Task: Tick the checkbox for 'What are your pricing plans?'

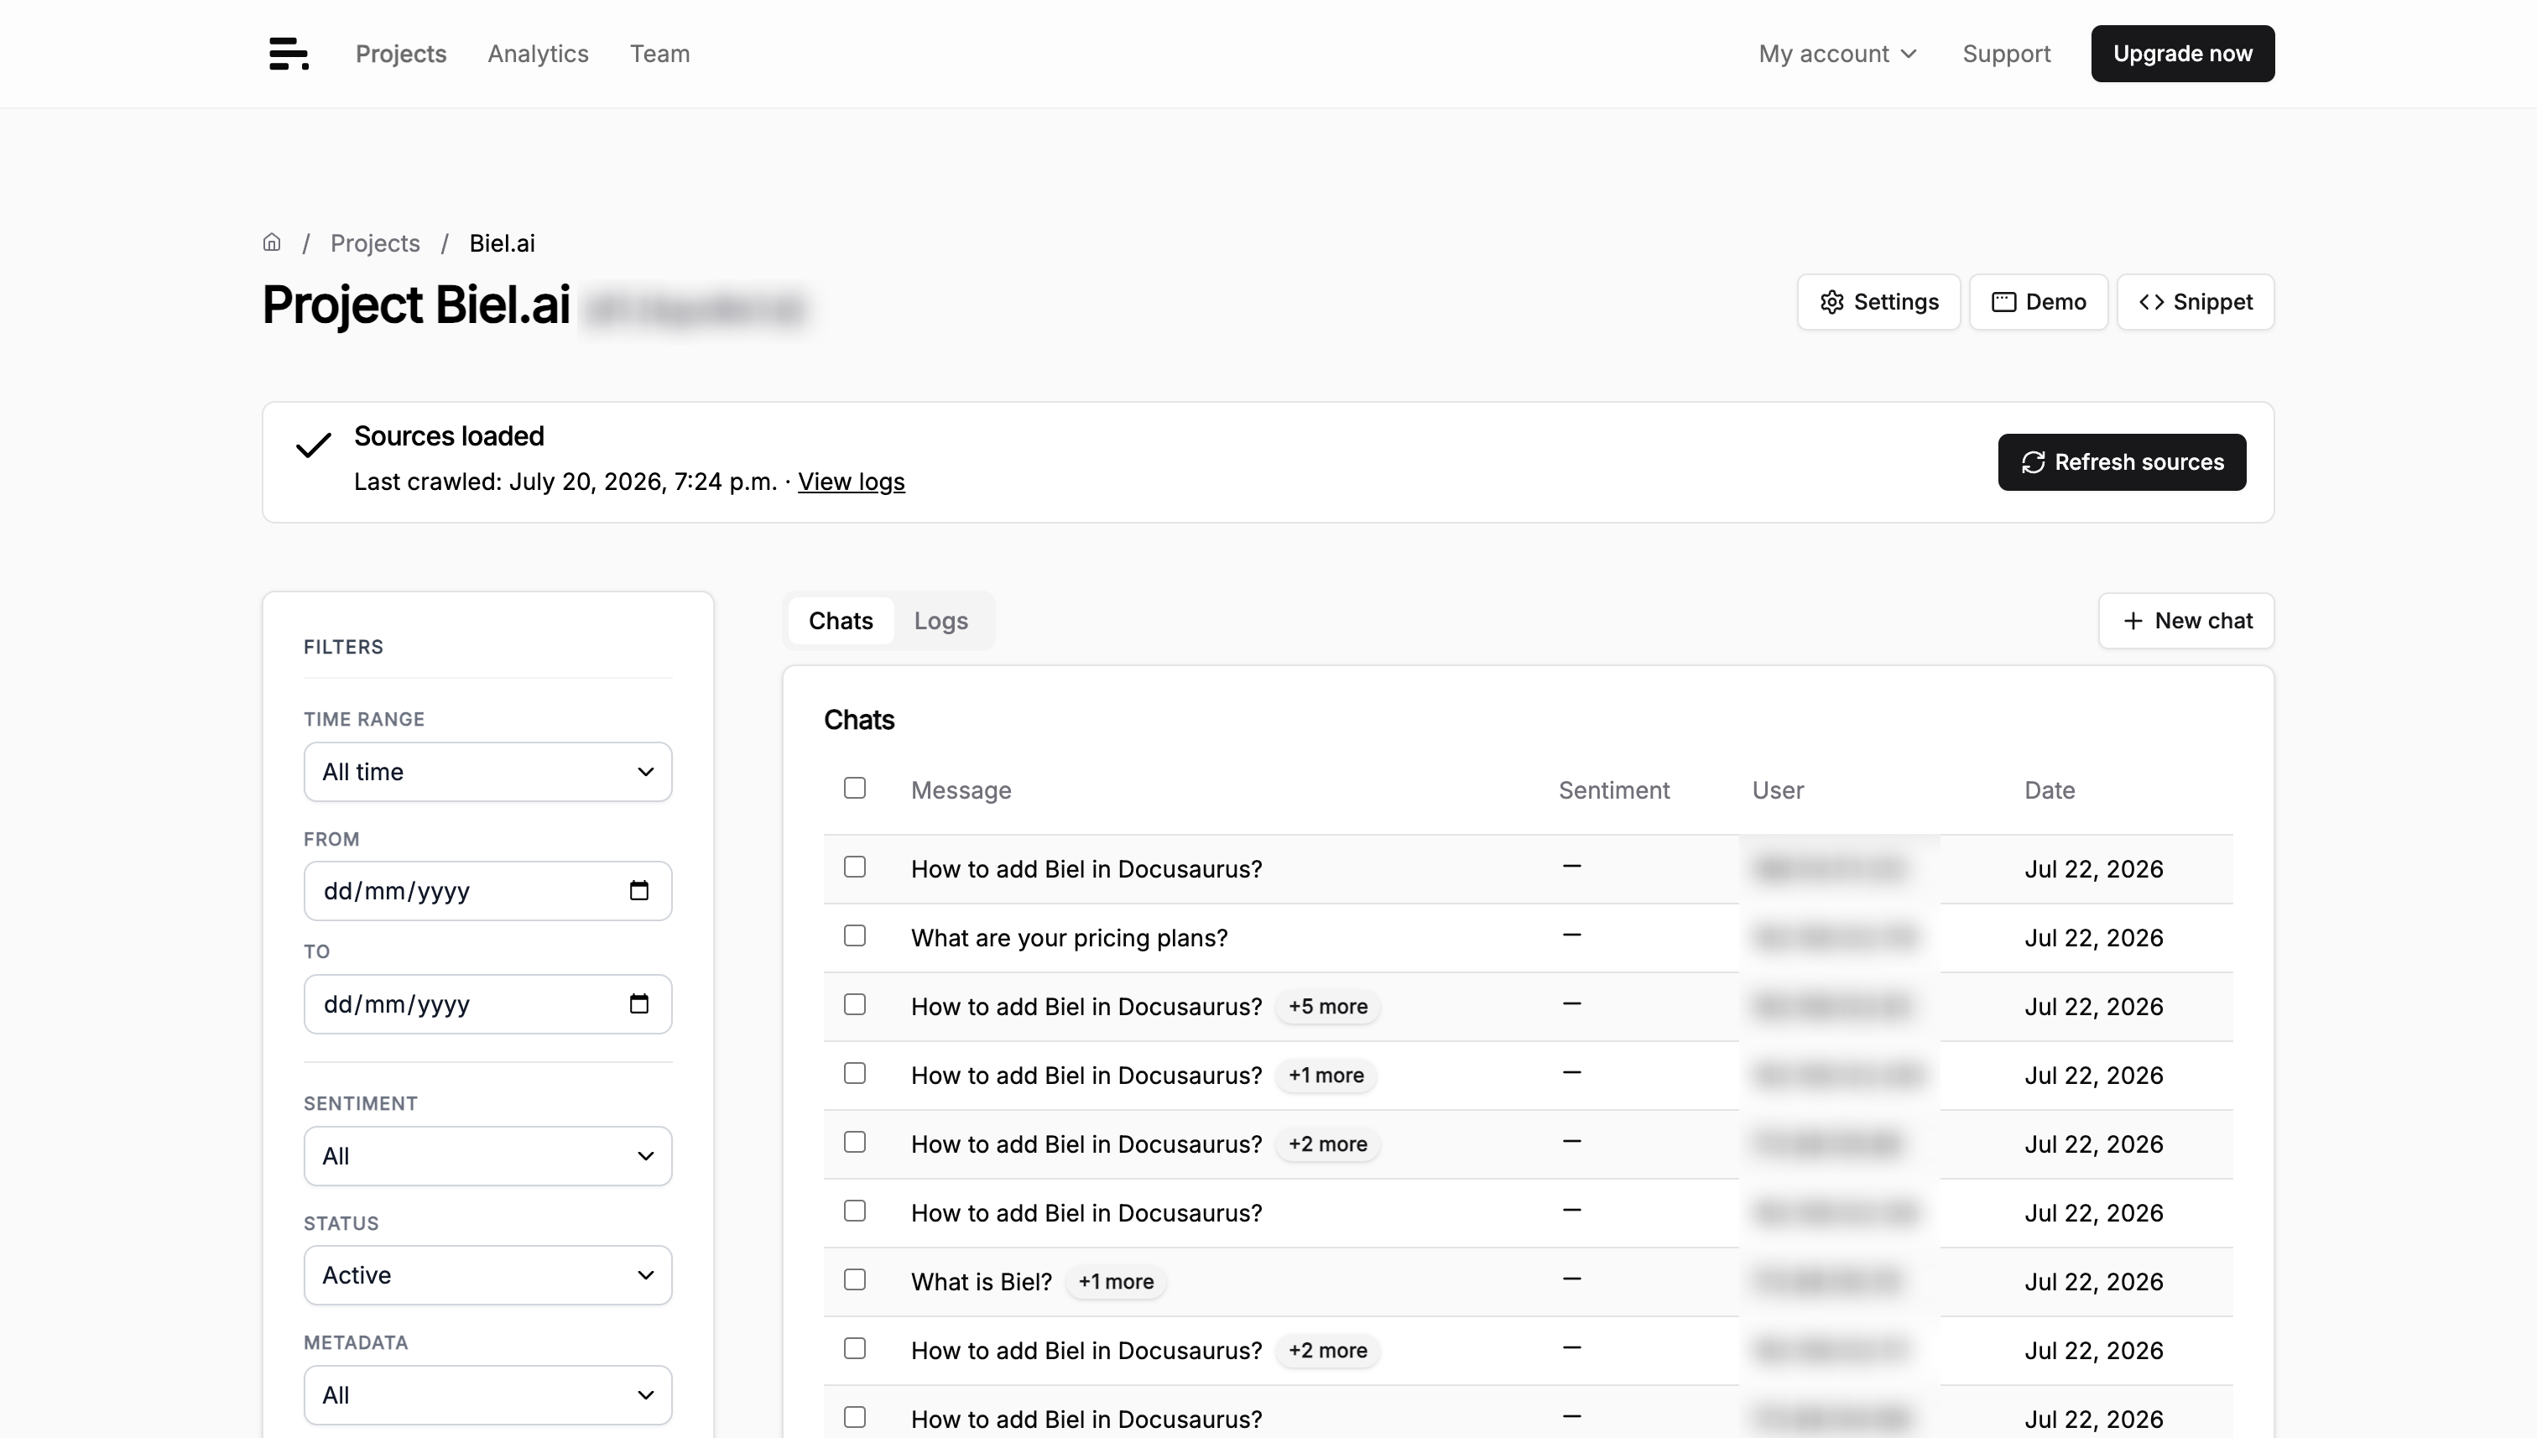Action: (855, 935)
